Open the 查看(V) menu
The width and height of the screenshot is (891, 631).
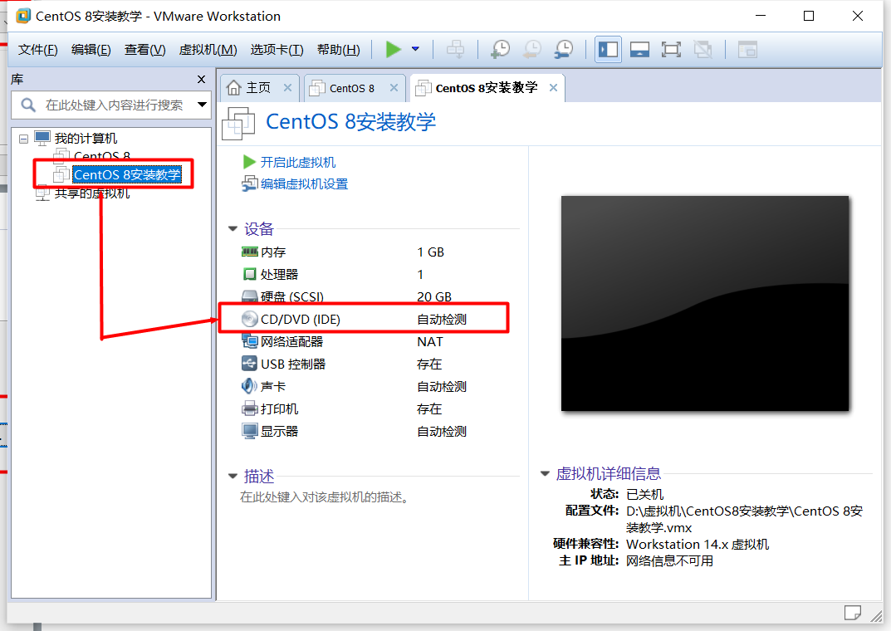pos(144,50)
